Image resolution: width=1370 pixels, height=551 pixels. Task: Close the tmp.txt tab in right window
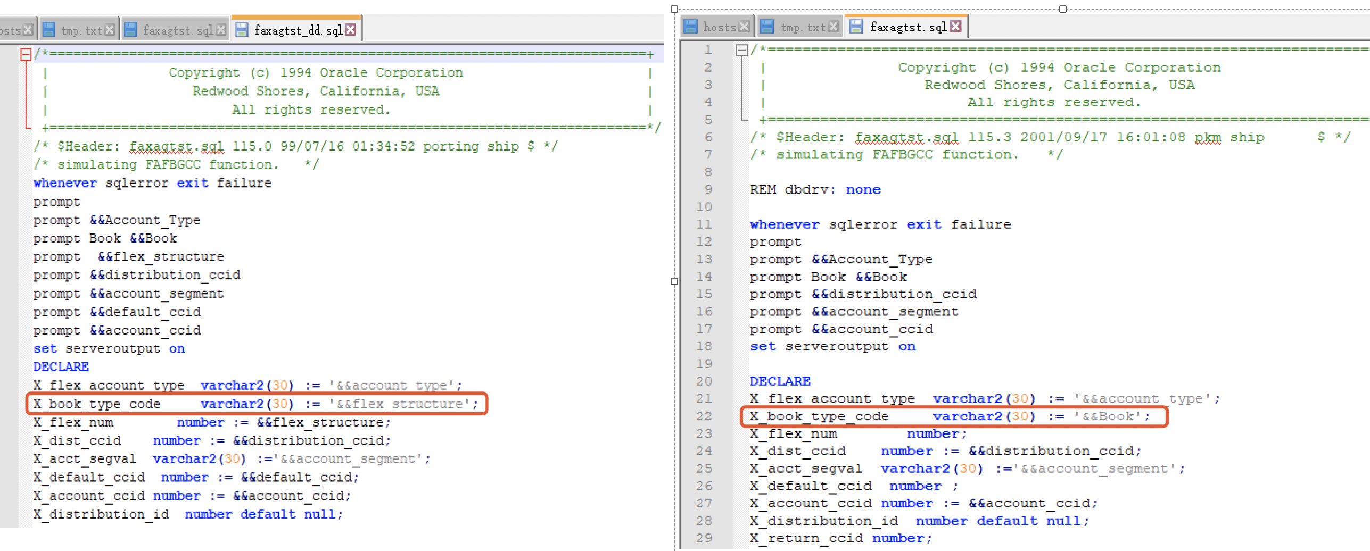pos(833,27)
